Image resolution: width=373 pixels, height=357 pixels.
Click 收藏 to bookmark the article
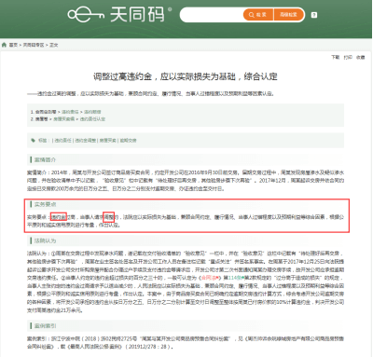(361, 57)
